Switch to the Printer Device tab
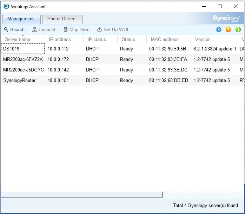The image size is (245, 214). (x=62, y=19)
